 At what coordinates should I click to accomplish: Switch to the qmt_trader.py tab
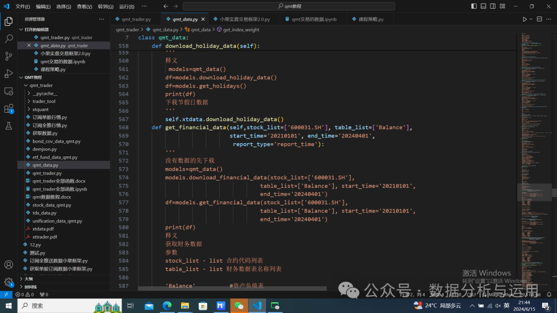(136, 19)
